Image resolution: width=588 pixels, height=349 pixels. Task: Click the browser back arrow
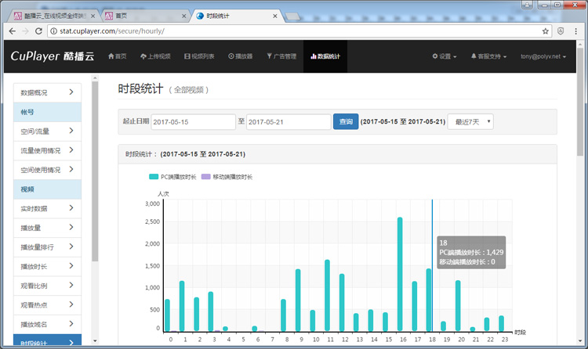(x=11, y=31)
